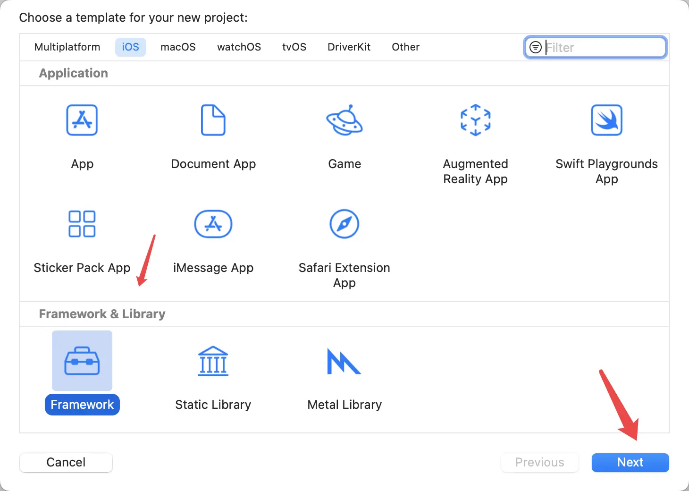Choose the Swift Playgrounds App template
This screenshot has width=689, height=491.
[x=606, y=120]
